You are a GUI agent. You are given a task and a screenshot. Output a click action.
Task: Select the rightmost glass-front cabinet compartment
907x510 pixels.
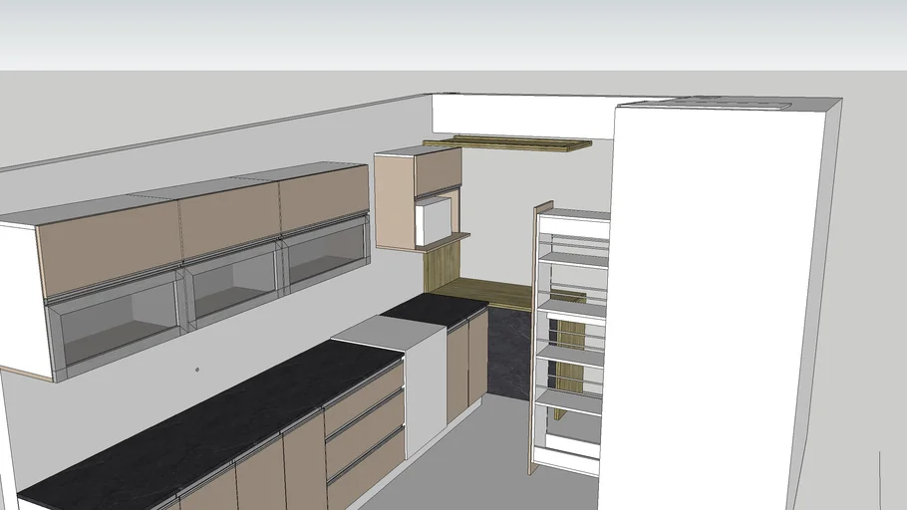coord(326,256)
